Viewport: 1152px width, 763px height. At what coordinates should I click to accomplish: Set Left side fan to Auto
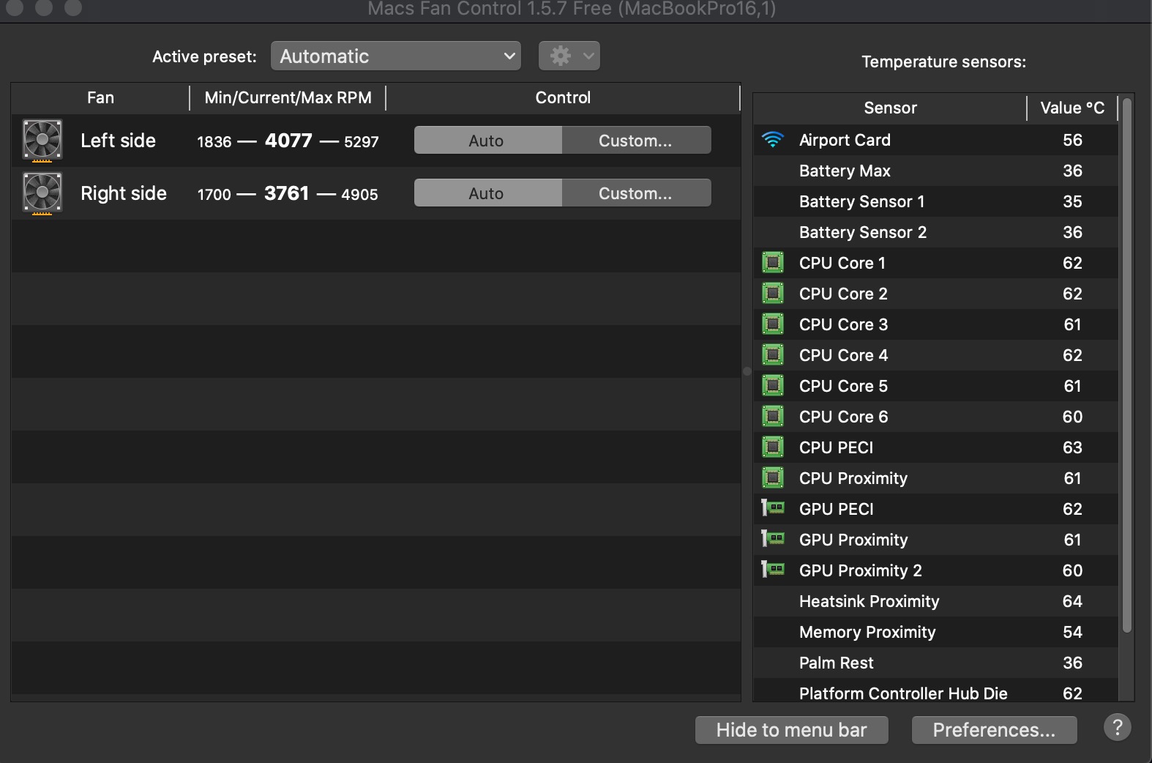[x=487, y=140]
